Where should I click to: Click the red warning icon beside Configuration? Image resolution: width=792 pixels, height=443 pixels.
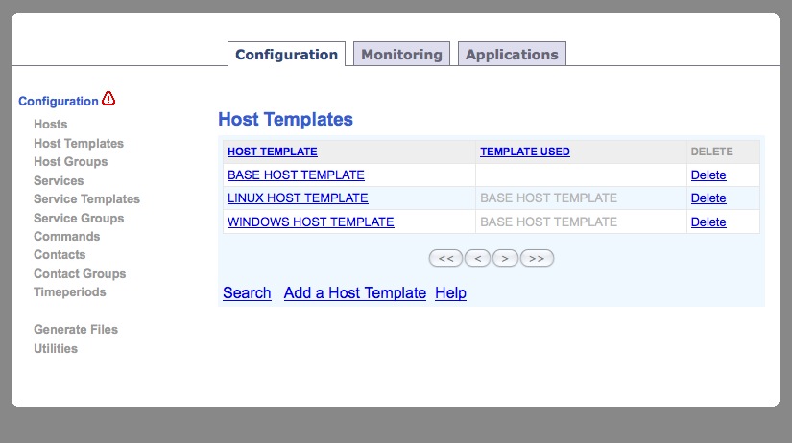[108, 99]
